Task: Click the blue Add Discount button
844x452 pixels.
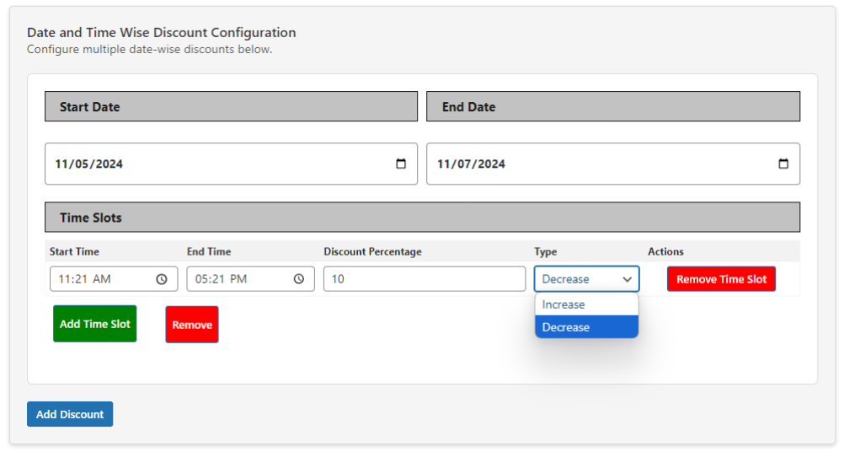Action: click(x=70, y=414)
